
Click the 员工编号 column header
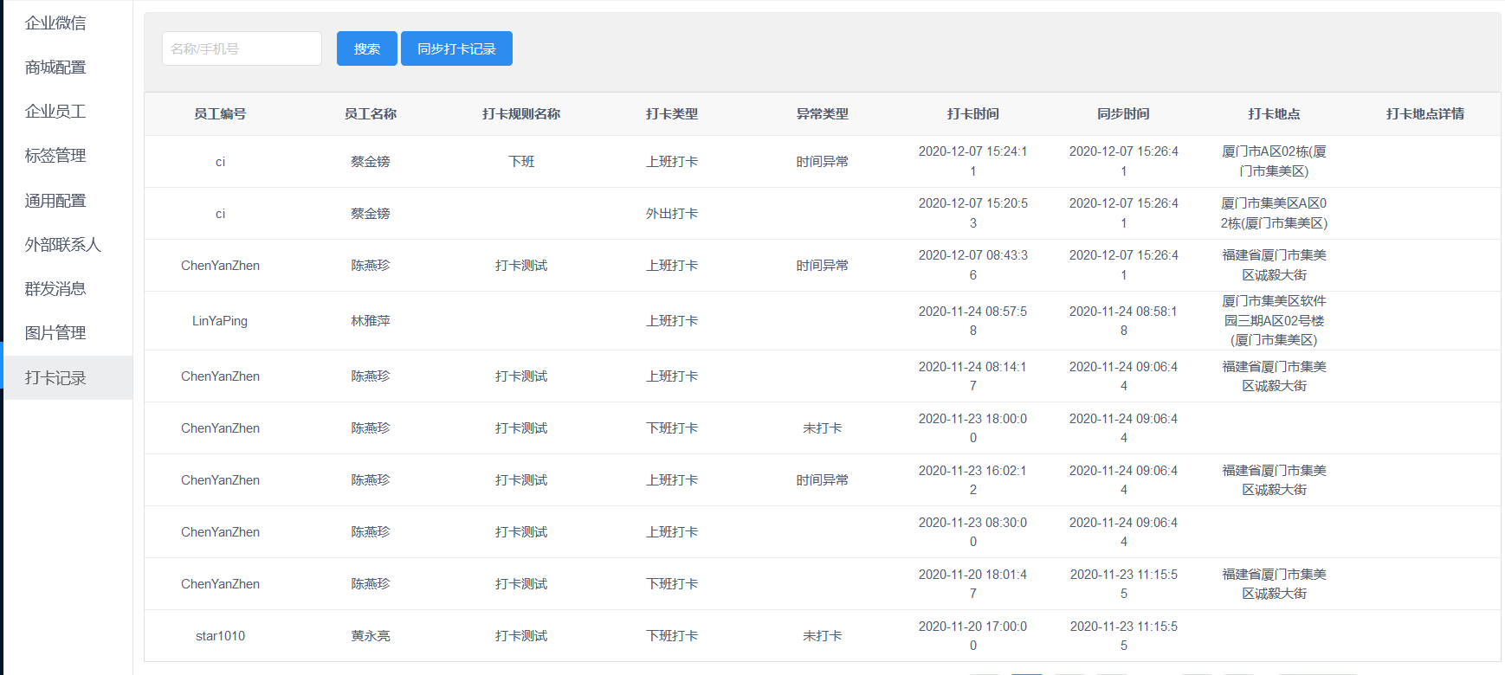[220, 114]
